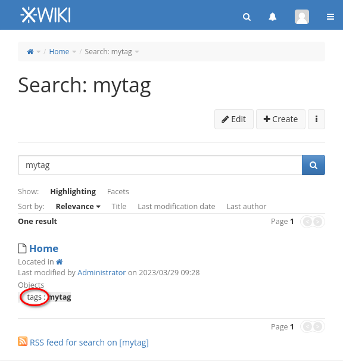343x361 pixels.
Task: Click the RSS feed orange icon
Action: point(23,341)
